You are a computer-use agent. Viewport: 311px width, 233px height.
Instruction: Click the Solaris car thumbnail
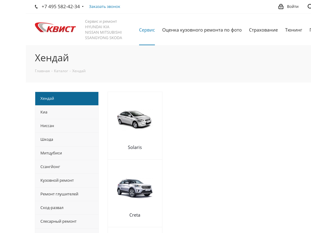click(x=135, y=119)
